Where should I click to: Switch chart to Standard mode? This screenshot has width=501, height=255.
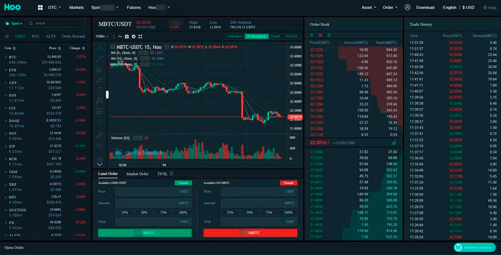click(x=235, y=36)
